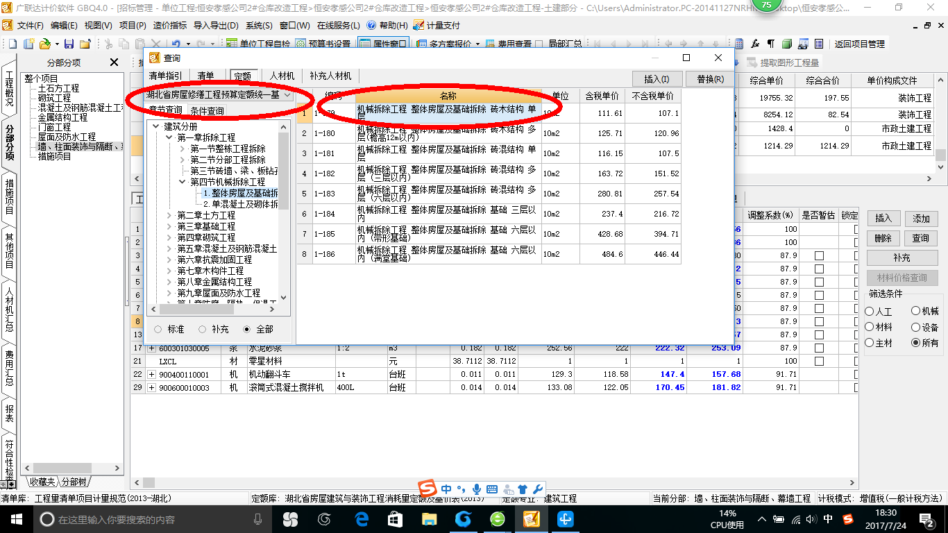Switch to the 人材机 tab in query dialog
The height and width of the screenshot is (533, 948).
pyautogui.click(x=282, y=76)
